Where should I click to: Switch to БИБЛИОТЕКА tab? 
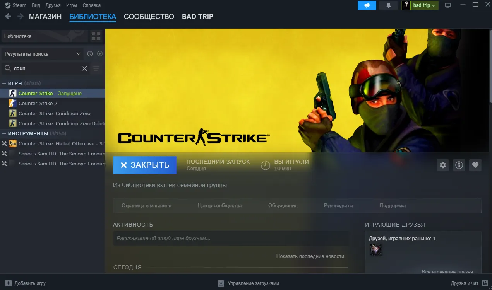tap(93, 17)
